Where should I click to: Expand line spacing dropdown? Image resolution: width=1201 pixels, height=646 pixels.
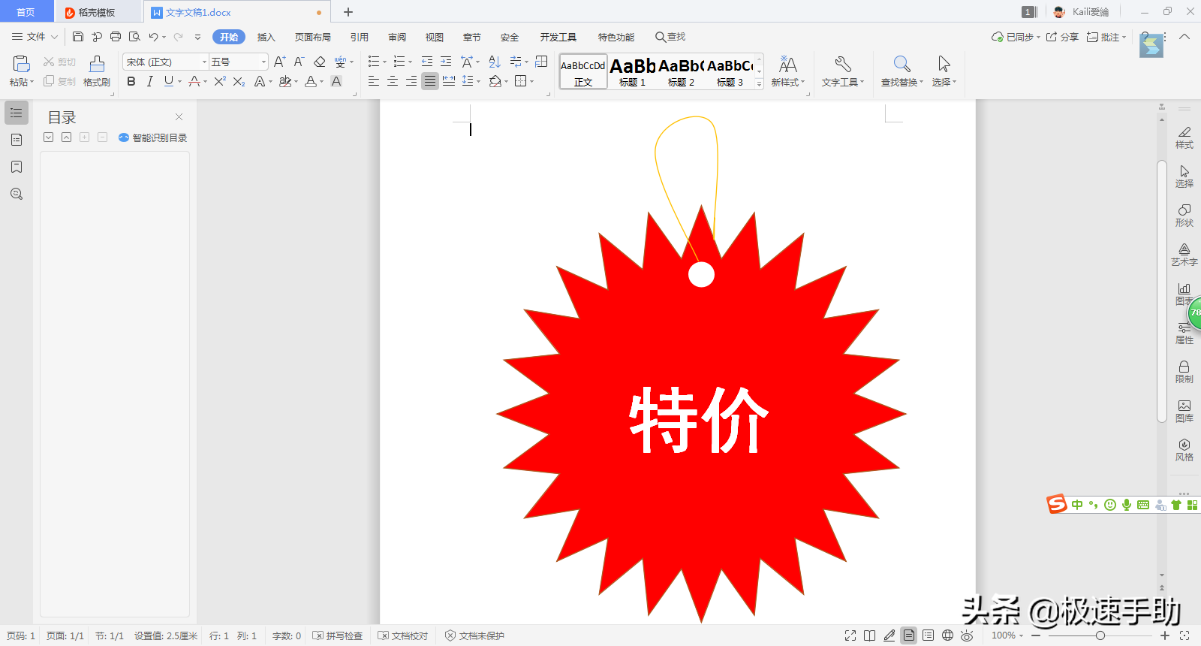tap(478, 82)
